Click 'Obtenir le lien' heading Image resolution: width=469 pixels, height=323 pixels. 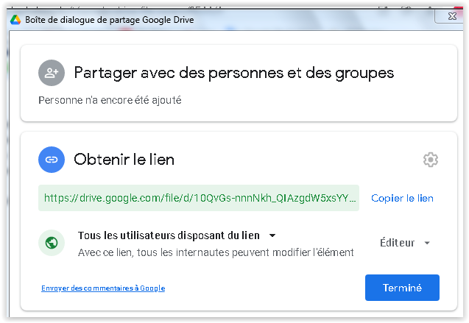124,159
